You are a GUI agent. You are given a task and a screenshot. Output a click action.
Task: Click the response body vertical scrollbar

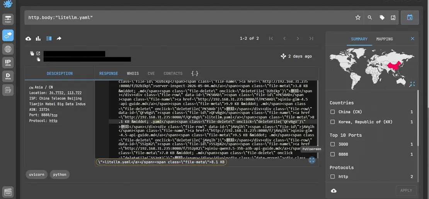pos(317,119)
